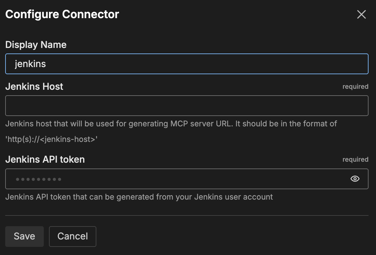Image resolution: width=376 pixels, height=255 pixels.
Task: Click the divider line above Save
Action: pyautogui.click(x=187, y=215)
